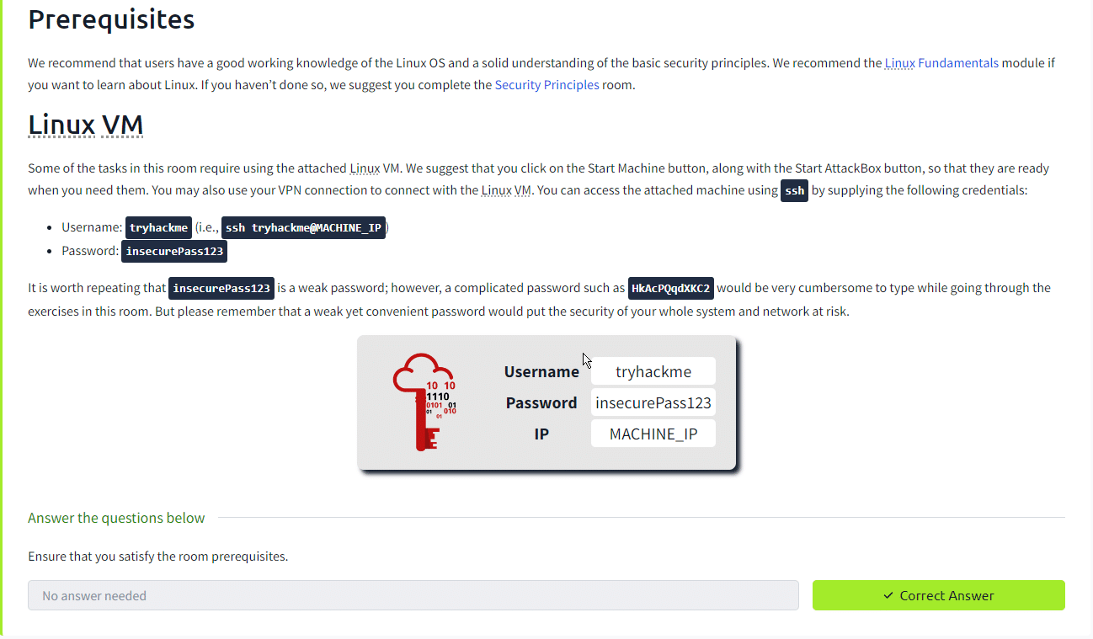
Task: Click the Prerequisites heading
Action: [x=110, y=19]
